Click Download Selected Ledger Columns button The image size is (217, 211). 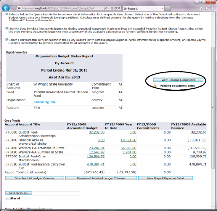click(101, 178)
